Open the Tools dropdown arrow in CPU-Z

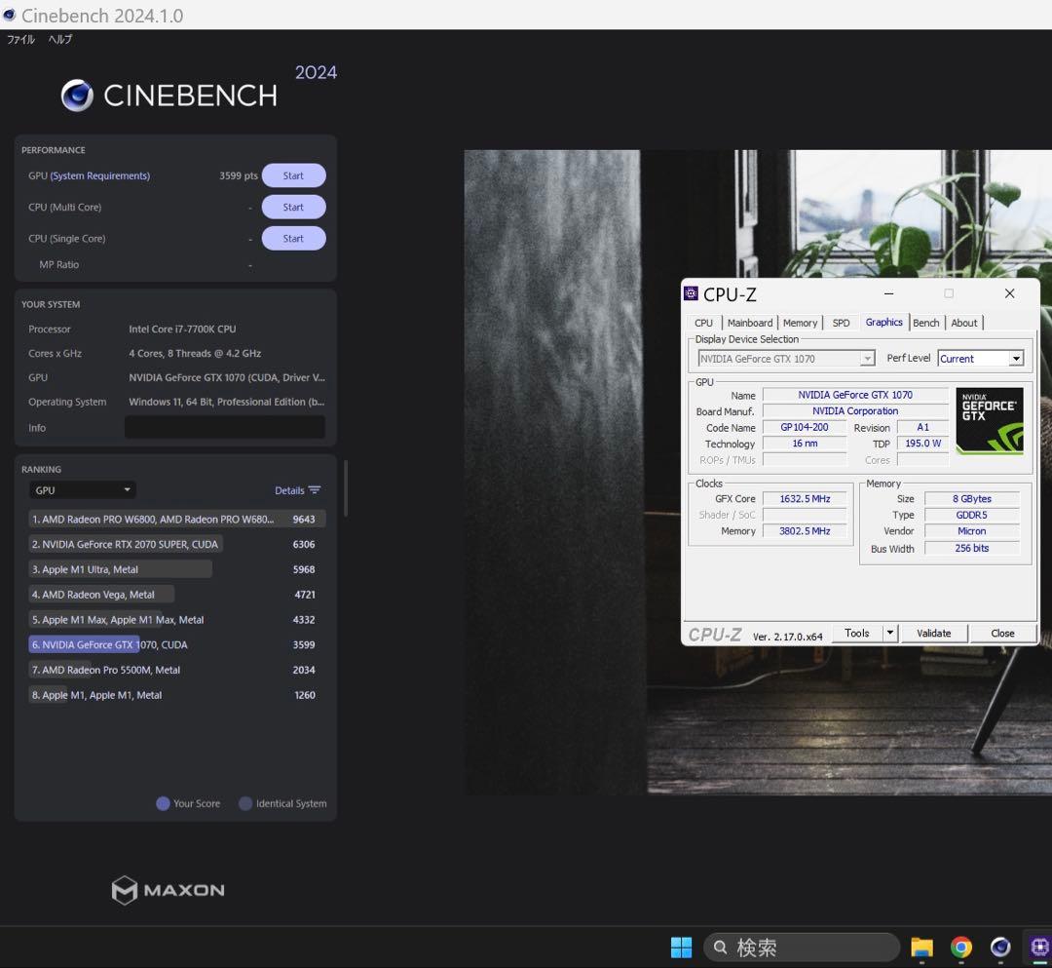tap(889, 633)
